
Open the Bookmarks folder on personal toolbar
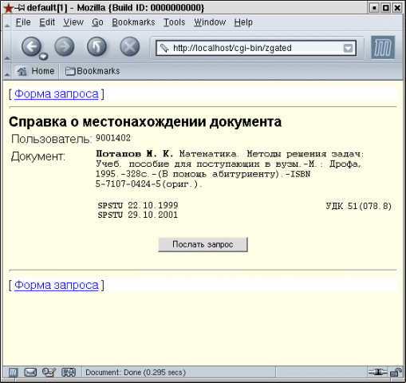[93, 71]
